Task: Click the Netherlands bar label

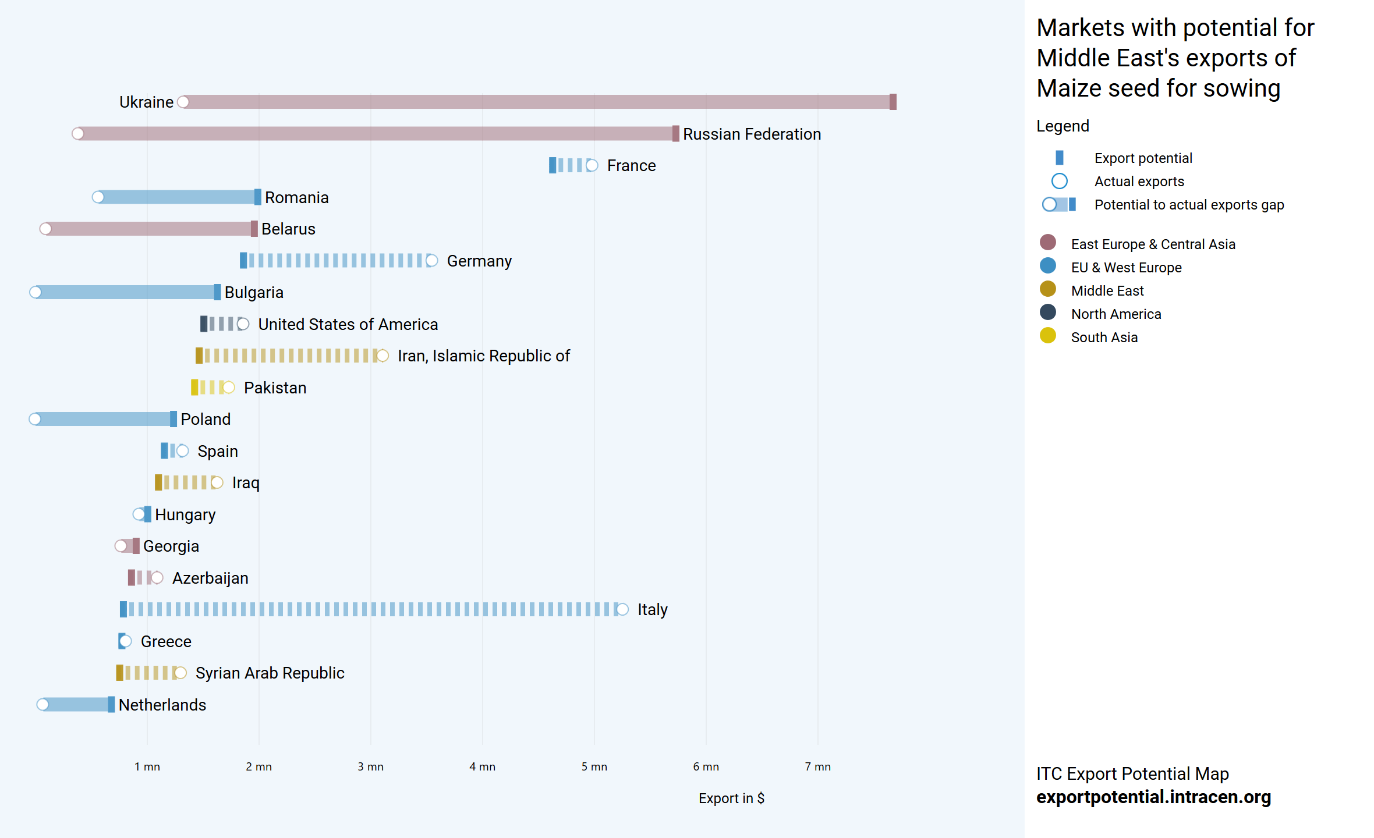Action: [162, 705]
